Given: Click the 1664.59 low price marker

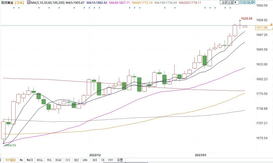Looking at the screenshot, I should pos(10,145).
